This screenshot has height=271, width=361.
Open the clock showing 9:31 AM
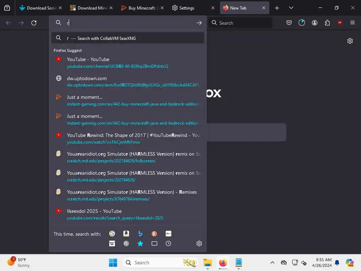point(322,263)
